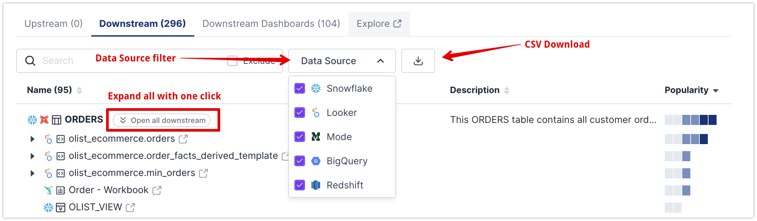The height and width of the screenshot is (221, 757).
Task: Click the Snowflake icon beside ORDERS
Action: click(32, 120)
